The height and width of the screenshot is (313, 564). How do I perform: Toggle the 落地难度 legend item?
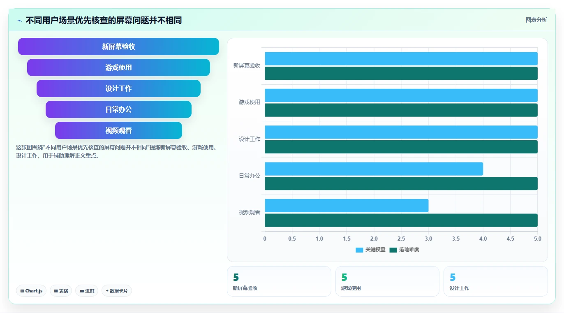(404, 250)
